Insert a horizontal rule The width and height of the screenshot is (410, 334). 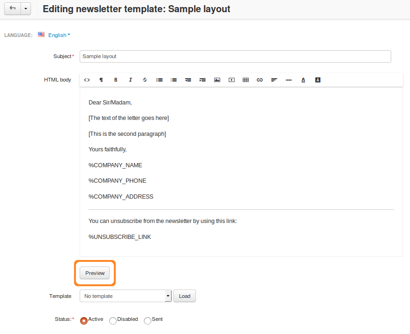pos(289,80)
